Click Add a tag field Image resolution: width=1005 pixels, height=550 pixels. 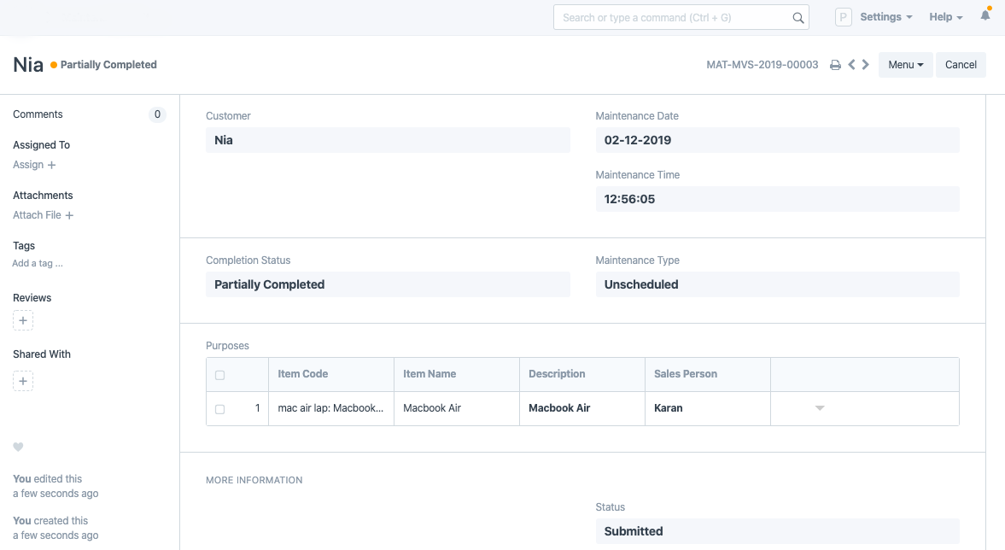[38, 264]
